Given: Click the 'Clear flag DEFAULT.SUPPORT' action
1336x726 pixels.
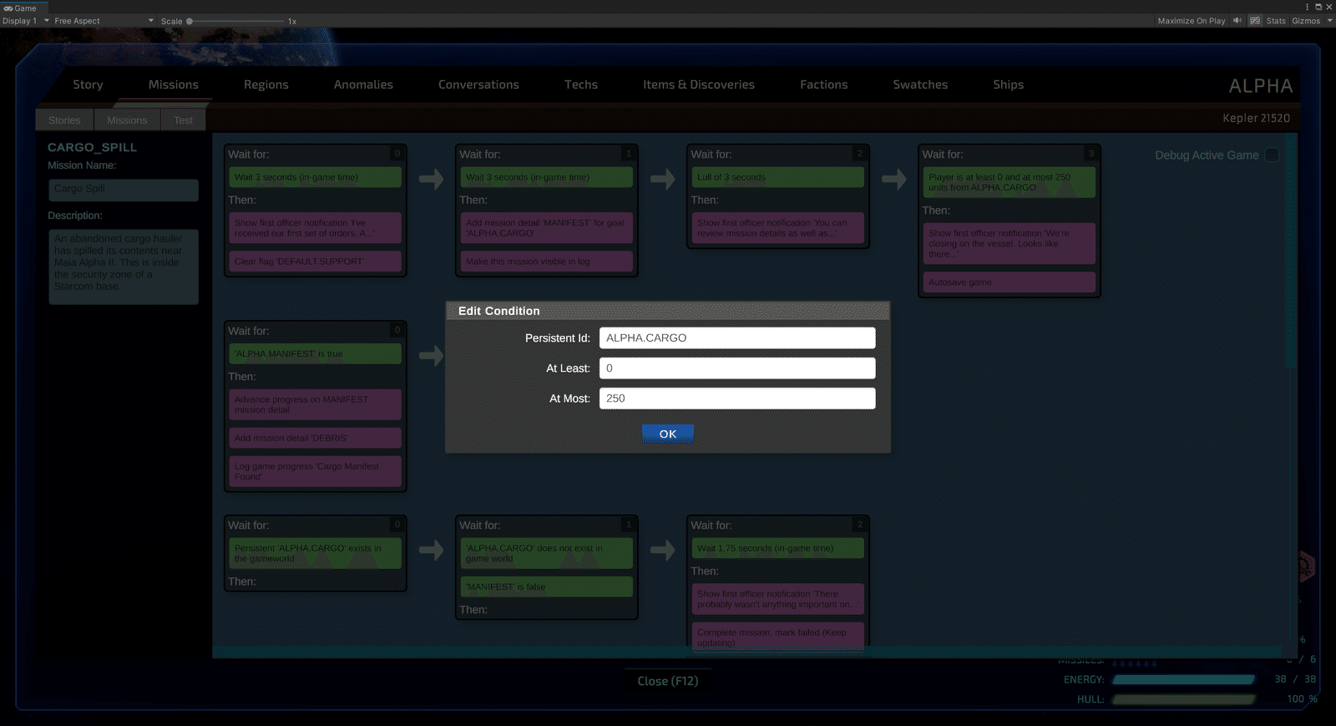Looking at the screenshot, I should pyautogui.click(x=315, y=261).
